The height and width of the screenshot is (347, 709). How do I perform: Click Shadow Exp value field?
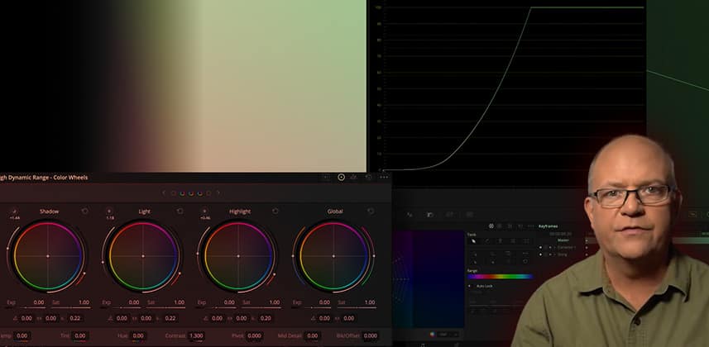click(38, 302)
